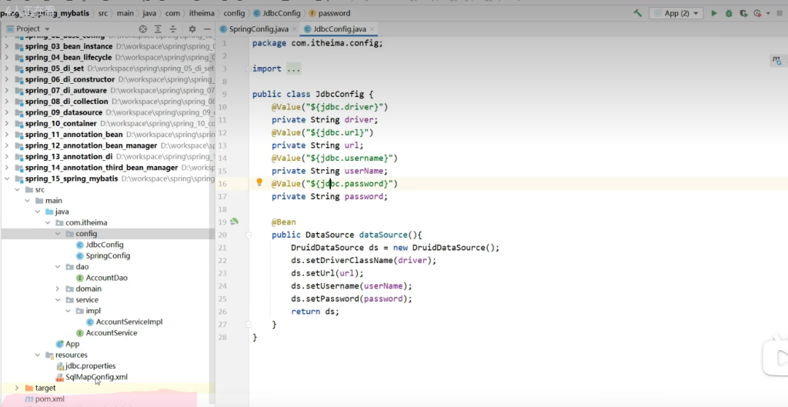Switch to the SpringConfig.java tab
This screenshot has height=407, width=788.
pos(257,29)
